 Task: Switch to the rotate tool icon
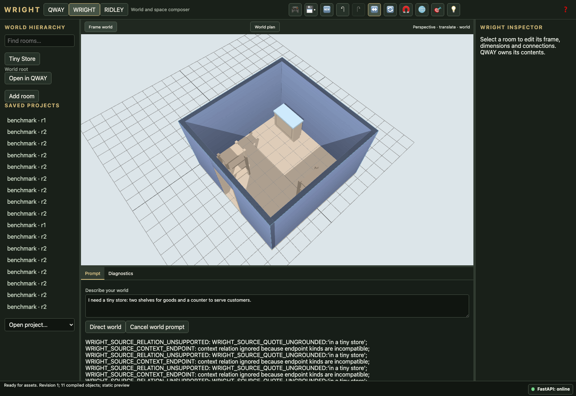[x=390, y=10]
